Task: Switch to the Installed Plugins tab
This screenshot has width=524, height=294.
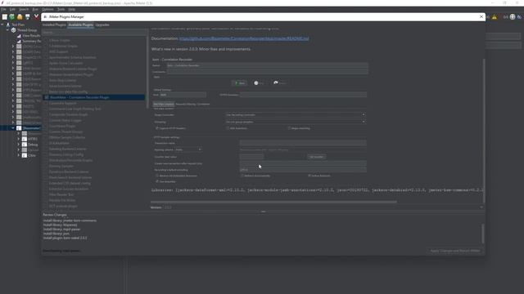Action: [54, 24]
